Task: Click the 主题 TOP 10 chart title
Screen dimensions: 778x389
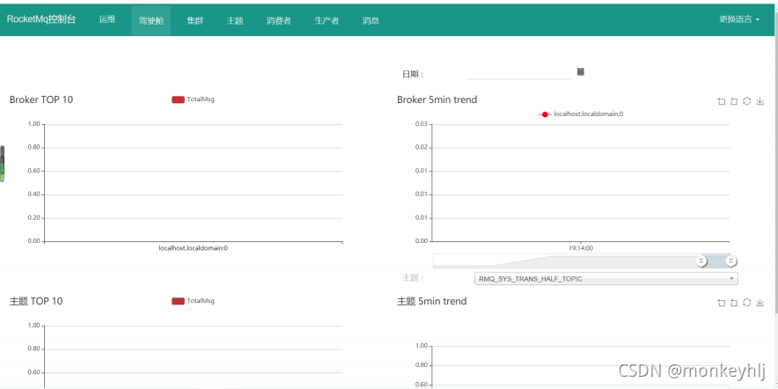Action: pyautogui.click(x=36, y=301)
